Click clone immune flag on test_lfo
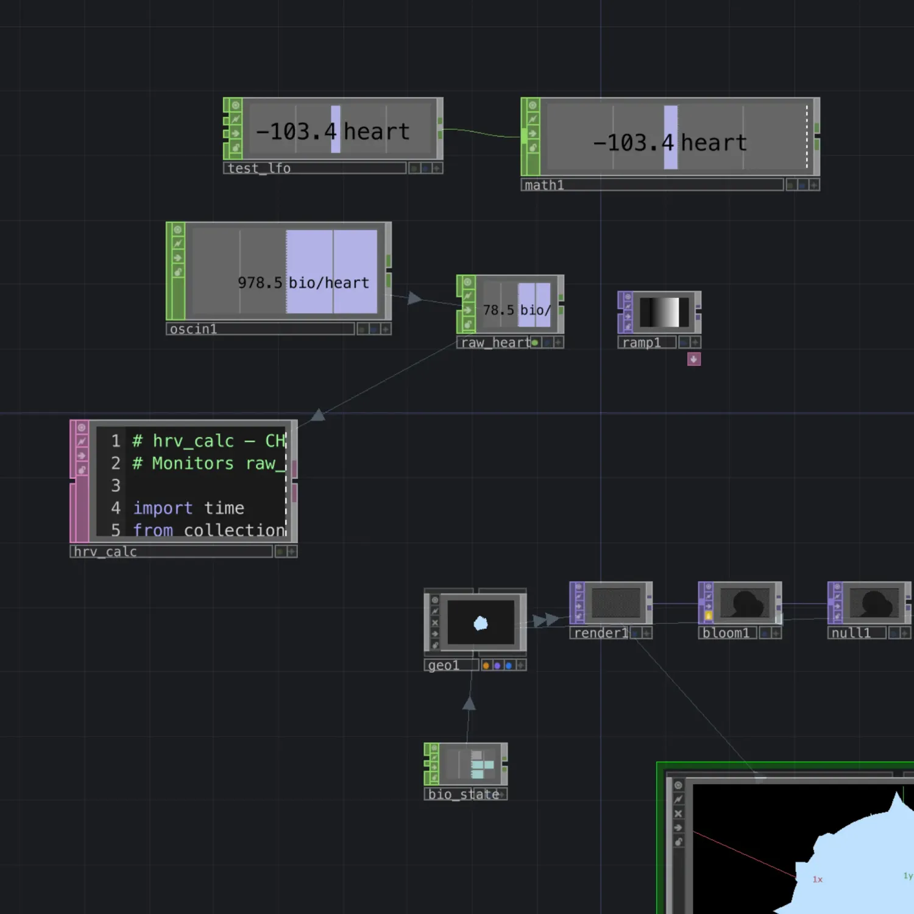This screenshot has width=914, height=914. click(x=235, y=119)
